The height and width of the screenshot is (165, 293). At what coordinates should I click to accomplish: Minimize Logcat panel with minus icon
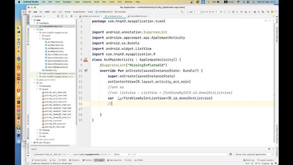(273, 149)
